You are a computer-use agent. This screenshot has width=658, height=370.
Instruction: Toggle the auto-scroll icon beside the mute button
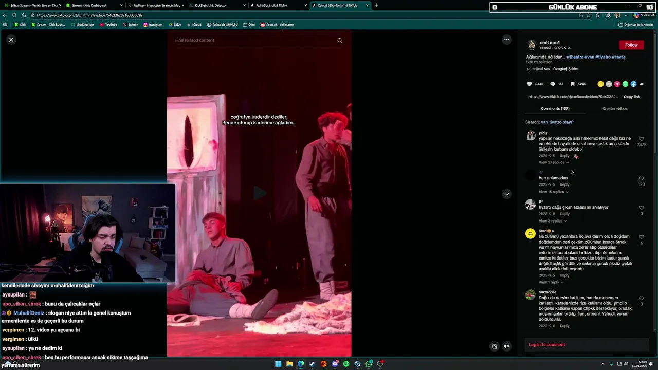[x=495, y=346]
